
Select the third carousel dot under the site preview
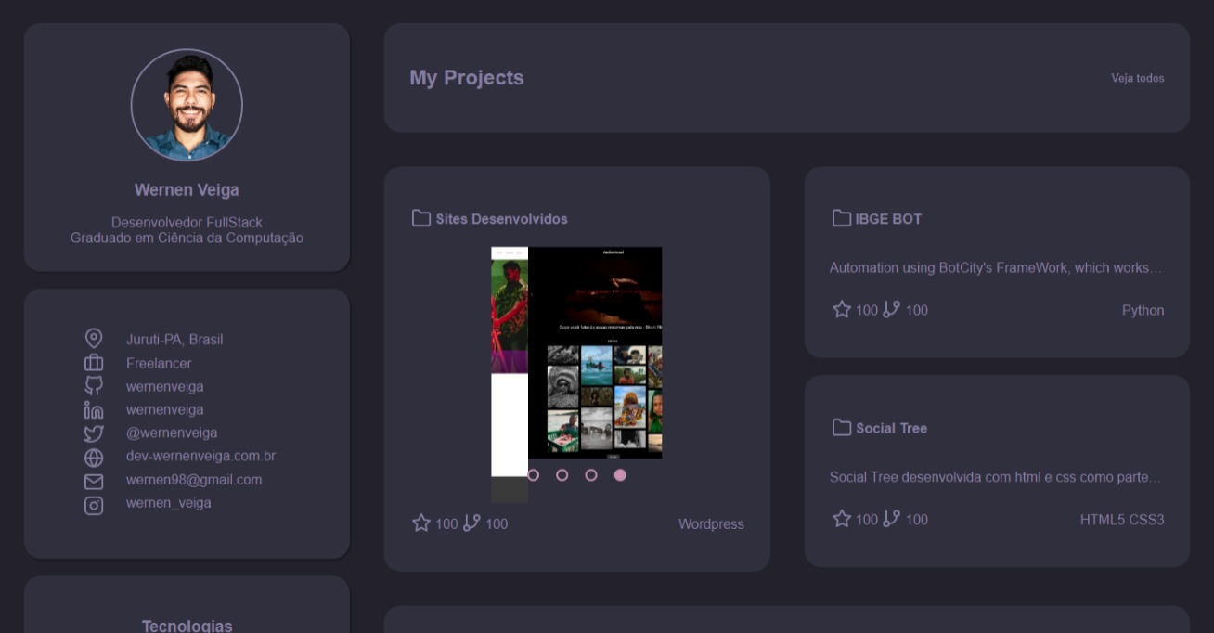click(591, 475)
